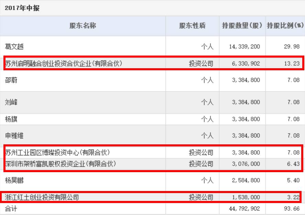Click share count 3,076,000
The image size is (305, 215).
pos(246,164)
